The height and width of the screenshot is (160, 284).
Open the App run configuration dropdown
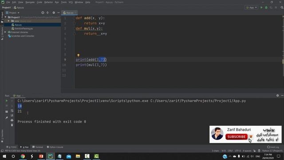(252, 8)
